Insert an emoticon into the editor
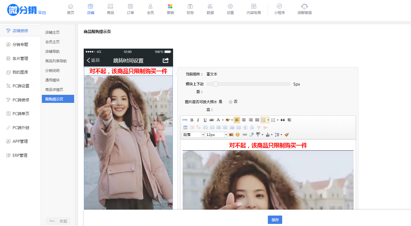The height and width of the screenshot is (226, 411). coord(238,135)
